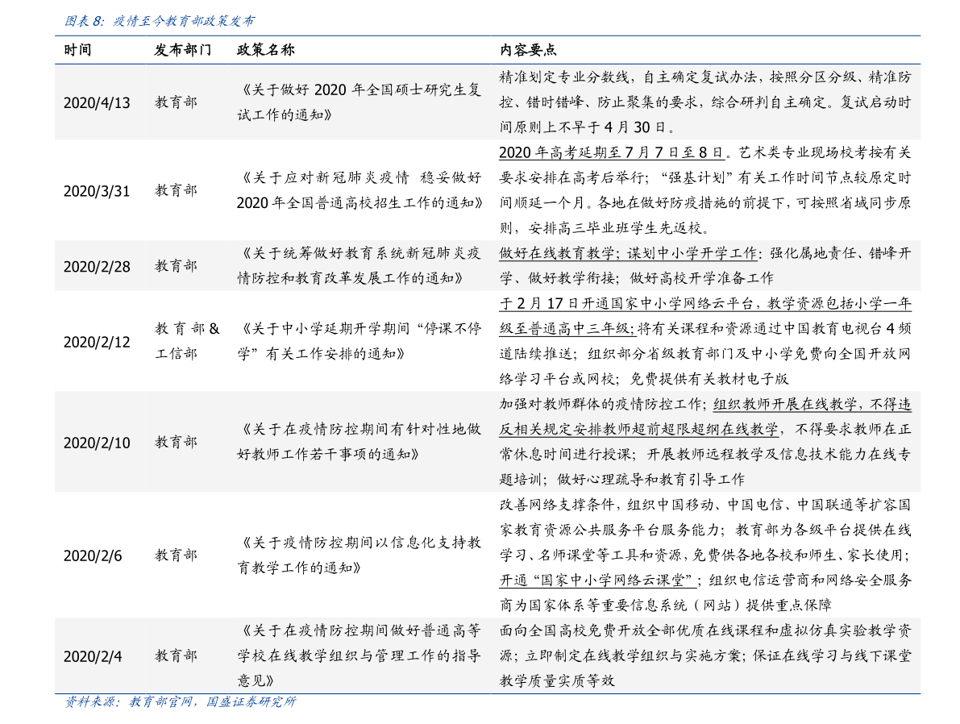Viewport: 960px width, 724px height.
Task: Click policy name about 2020年全国普通高校招生工作
Action: tap(359, 190)
